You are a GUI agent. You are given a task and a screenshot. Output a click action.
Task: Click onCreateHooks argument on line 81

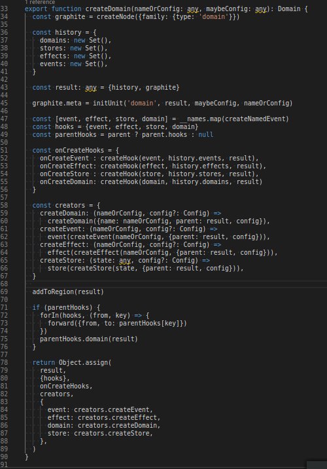coord(65,386)
